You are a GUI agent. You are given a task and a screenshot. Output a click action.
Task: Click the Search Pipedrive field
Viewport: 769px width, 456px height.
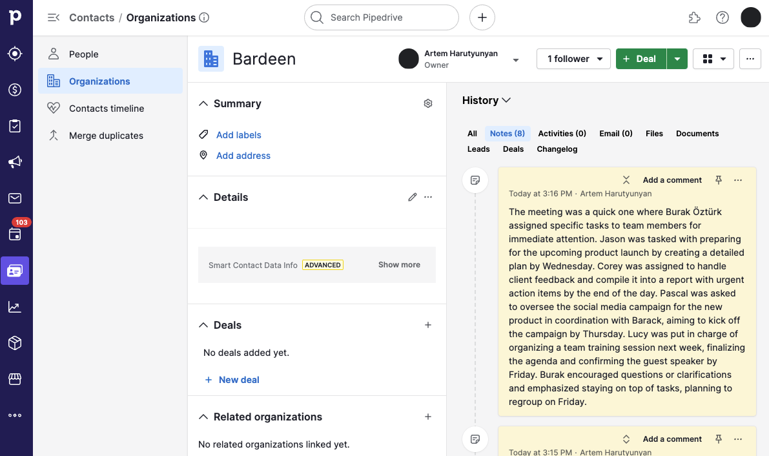click(x=382, y=17)
